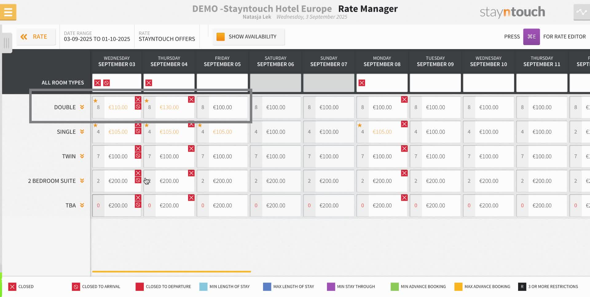Click Closed to Arrival icon on TBA September 03
This screenshot has height=297, width=590.
click(x=138, y=205)
